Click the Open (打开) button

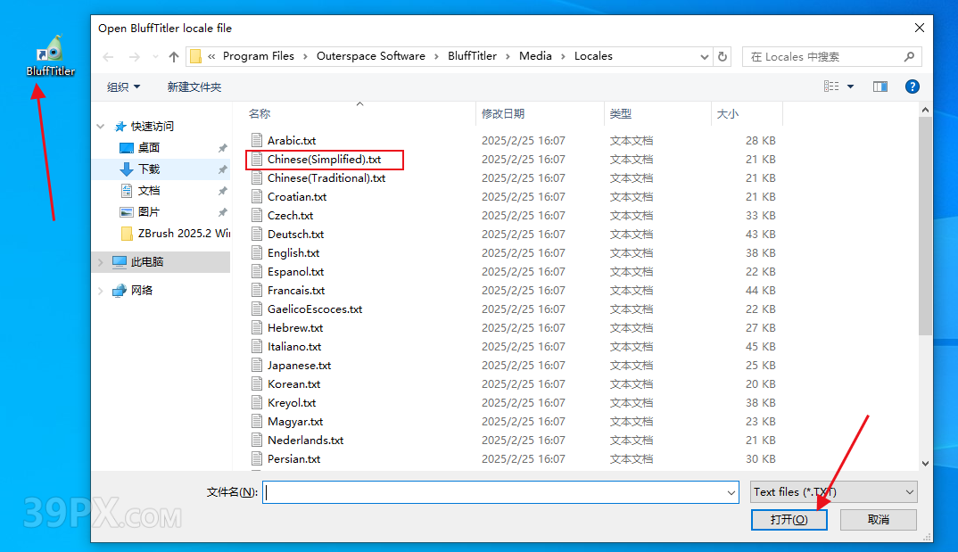coord(789,519)
